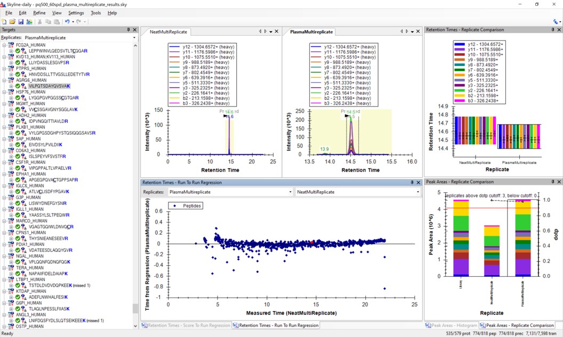Screen dimensions: 563x337
Task: Open the window list dropdown in the NeatMultiReplicate pane
Action: [271, 31]
